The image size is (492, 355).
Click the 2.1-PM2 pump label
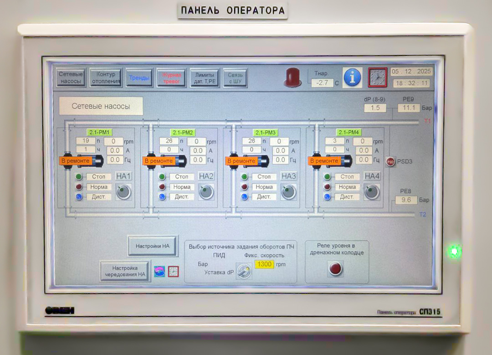pos(183,133)
